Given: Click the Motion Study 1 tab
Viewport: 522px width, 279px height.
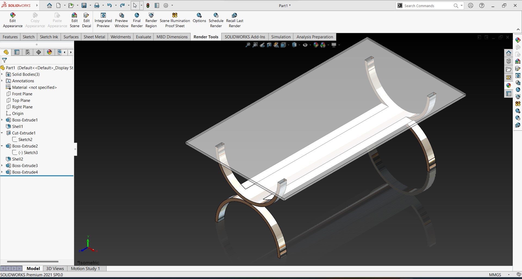Looking at the screenshot, I should 85,268.
